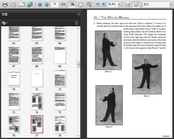Toggle fit one full page view
The width and height of the screenshot is (174, 139).
[135, 4]
